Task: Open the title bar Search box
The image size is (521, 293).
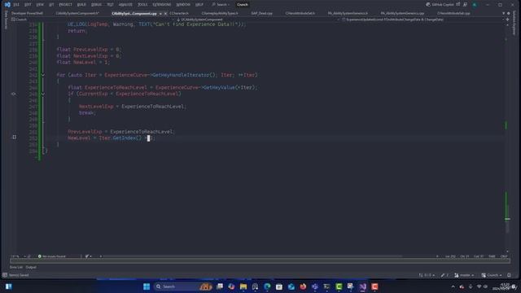Action: pos(221,5)
